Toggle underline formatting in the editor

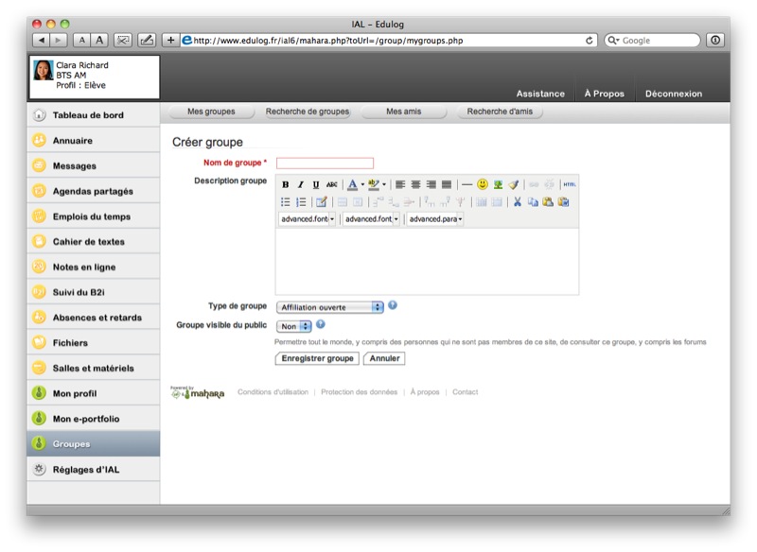(x=316, y=184)
